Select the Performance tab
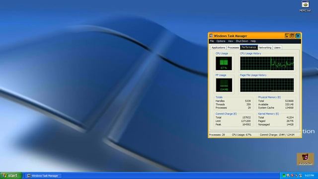Screen dimensions: 318x179 (x=249, y=47)
